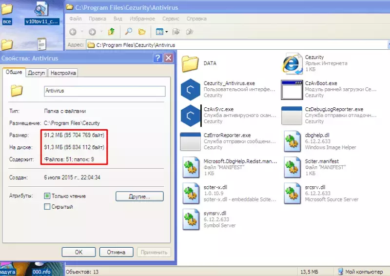
Task: Select the 'все' desktop folder icon
Action: [x=7, y=13]
